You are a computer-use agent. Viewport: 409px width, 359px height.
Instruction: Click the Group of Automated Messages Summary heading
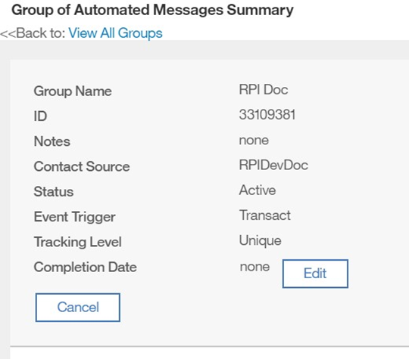coord(152,11)
